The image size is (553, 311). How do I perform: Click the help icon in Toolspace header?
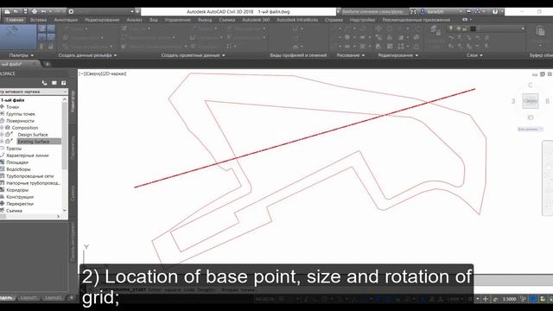point(63,83)
